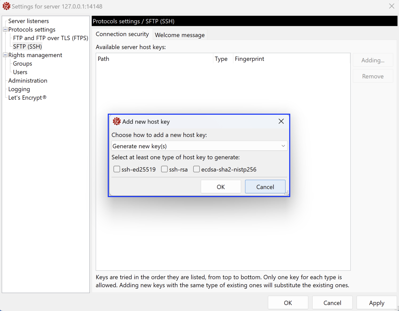The height and width of the screenshot is (311, 399).
Task: Select the Connection security tab
Action: click(122, 34)
